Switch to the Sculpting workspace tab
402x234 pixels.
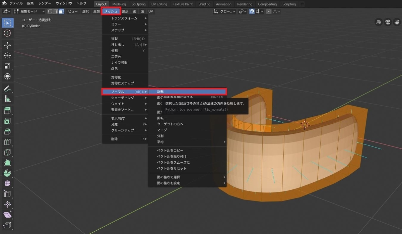click(x=139, y=4)
